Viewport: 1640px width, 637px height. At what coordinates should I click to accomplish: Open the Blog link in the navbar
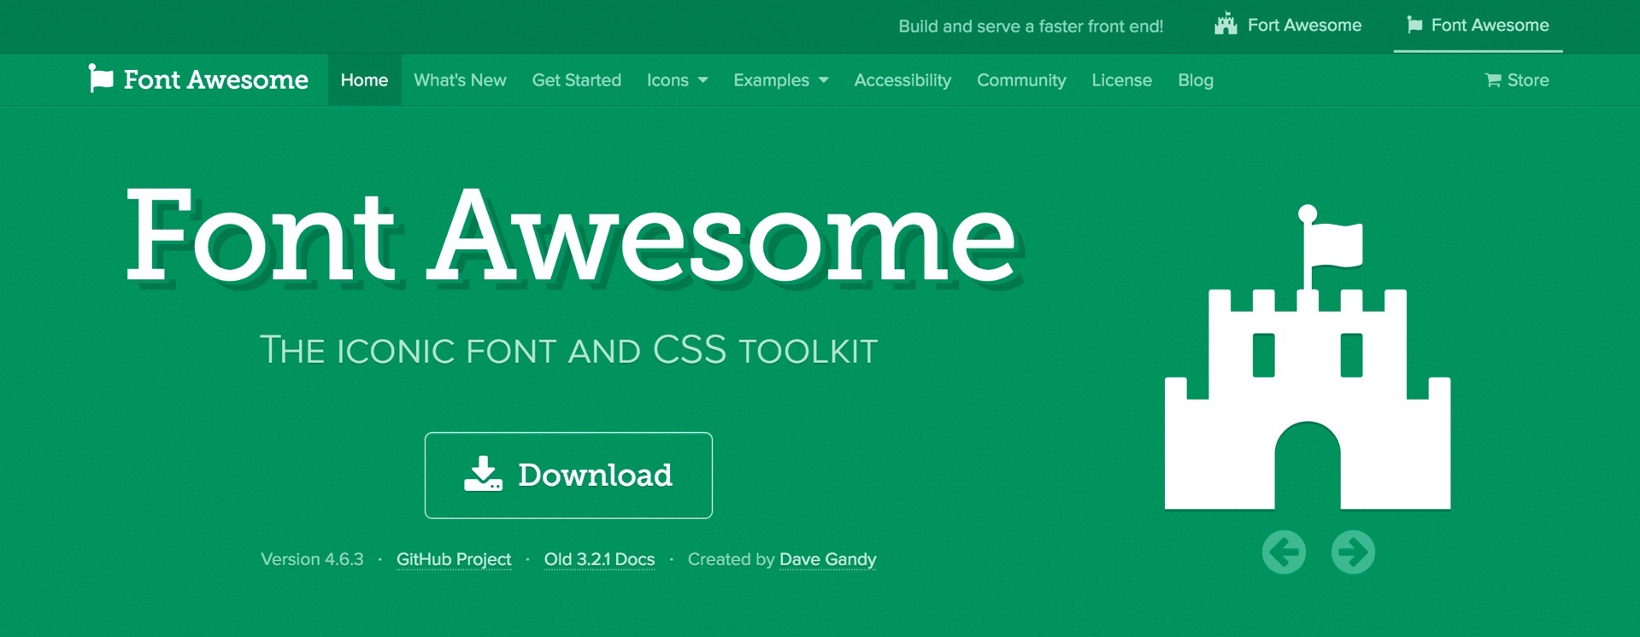[x=1196, y=80]
